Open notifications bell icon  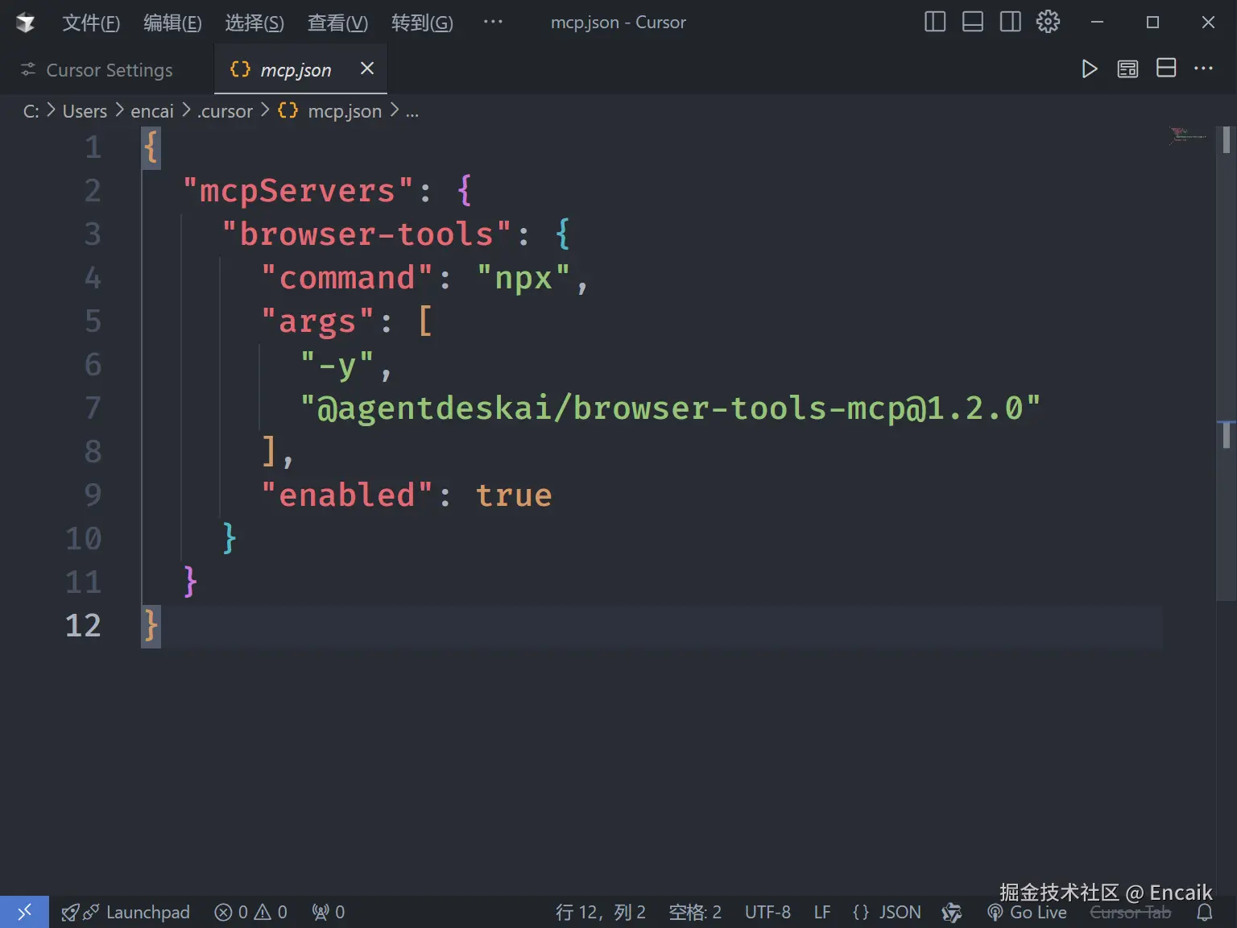coord(1205,912)
